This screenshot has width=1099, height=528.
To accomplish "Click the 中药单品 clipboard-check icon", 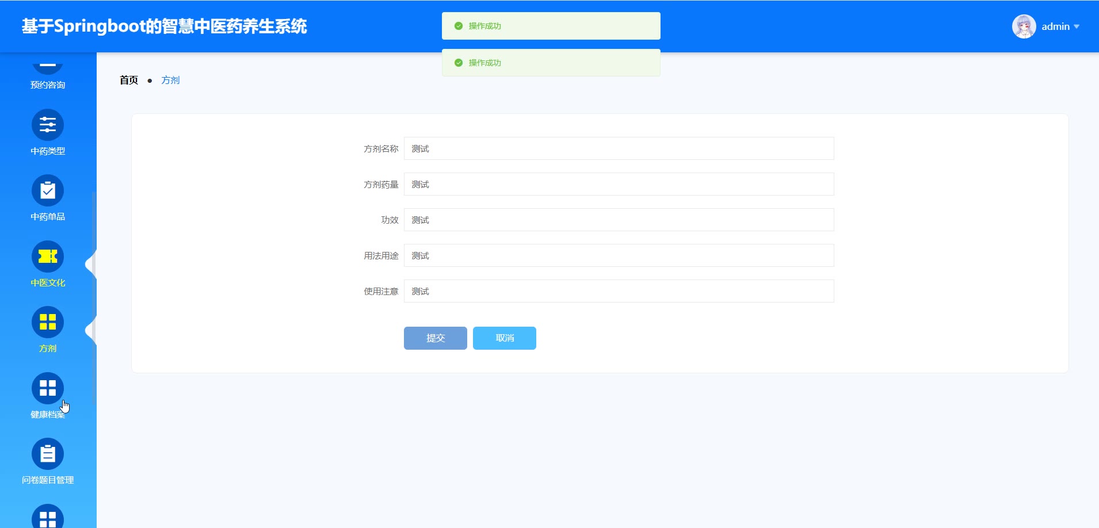I will (x=48, y=190).
